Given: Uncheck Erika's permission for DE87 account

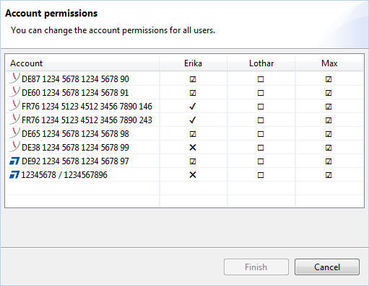Looking at the screenshot, I should pyautogui.click(x=193, y=79).
